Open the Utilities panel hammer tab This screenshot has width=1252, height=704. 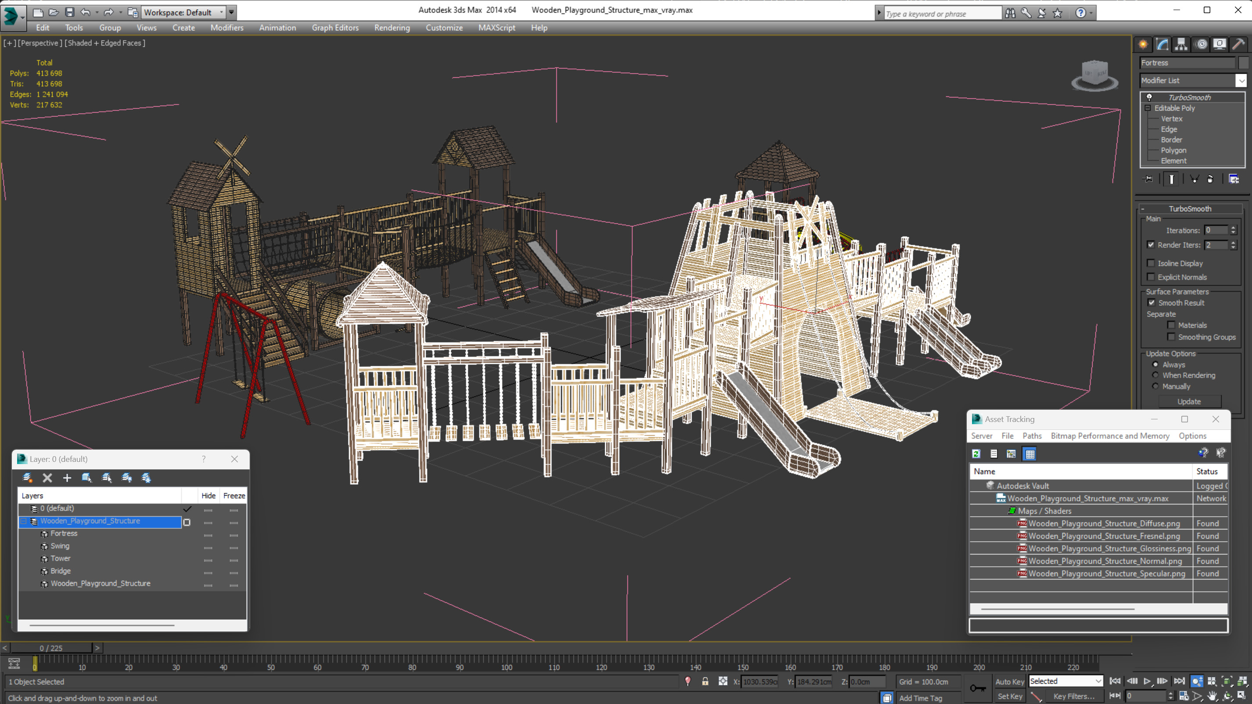[1238, 44]
